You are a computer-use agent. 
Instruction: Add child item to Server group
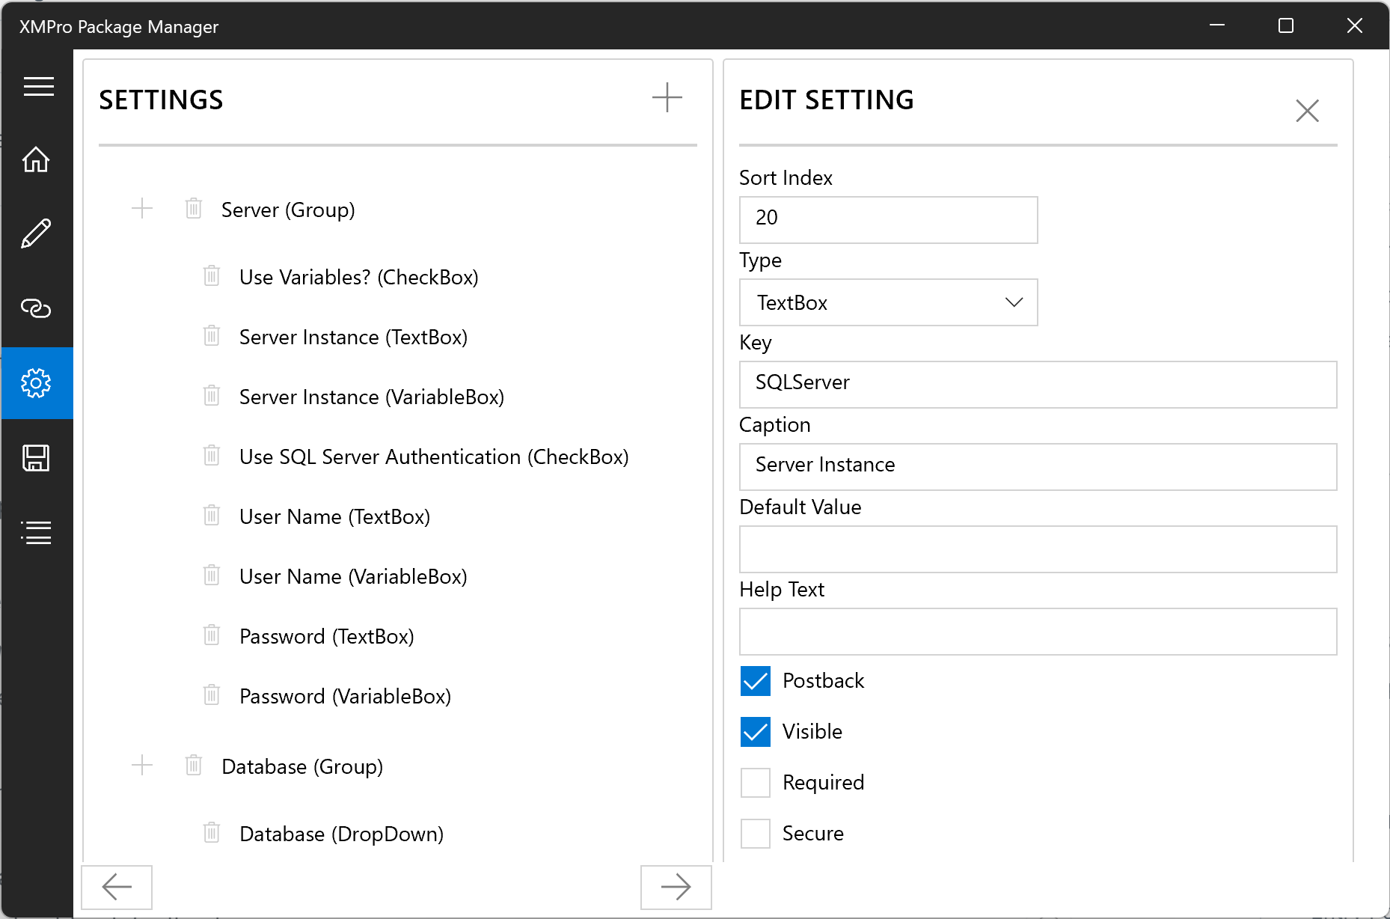pyautogui.click(x=142, y=209)
